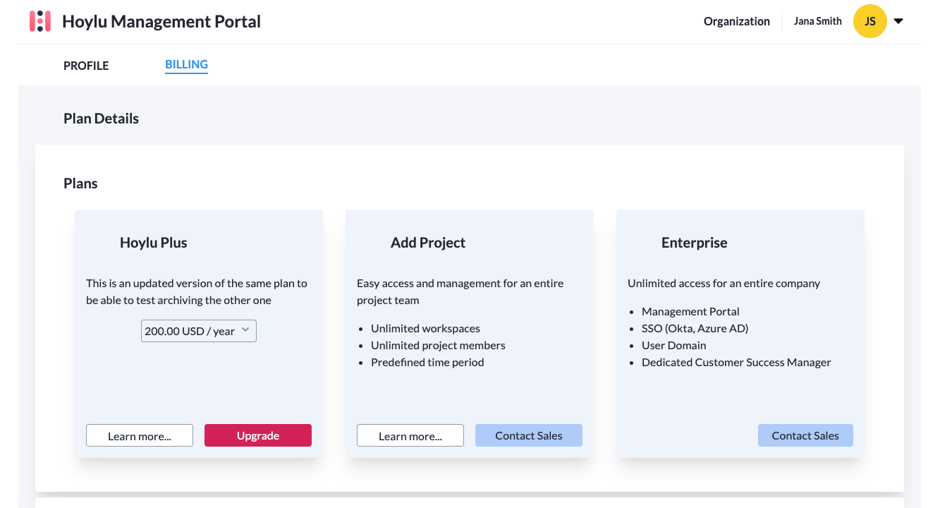The width and height of the screenshot is (940, 508).
Task: Click the Plans section heading
Action: [80, 183]
